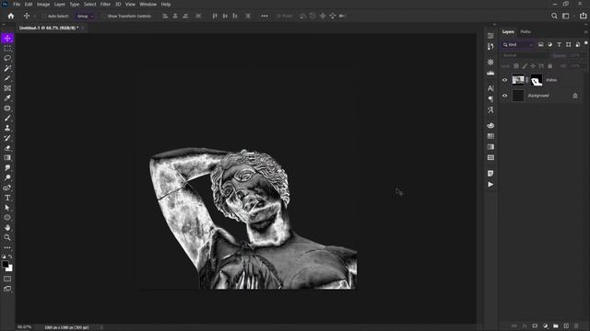The image size is (590, 331).
Task: Turn layer filtering switch on or off
Action: (x=586, y=43)
